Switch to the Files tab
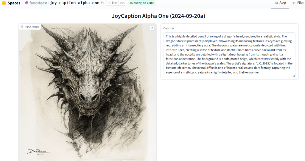Screen dimensions: 305x161 click(x=298, y=3)
